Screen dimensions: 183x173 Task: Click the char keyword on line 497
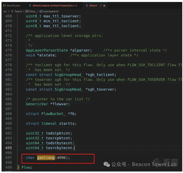tap(30, 158)
